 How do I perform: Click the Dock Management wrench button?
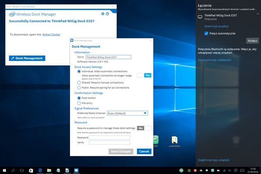coord(27,58)
